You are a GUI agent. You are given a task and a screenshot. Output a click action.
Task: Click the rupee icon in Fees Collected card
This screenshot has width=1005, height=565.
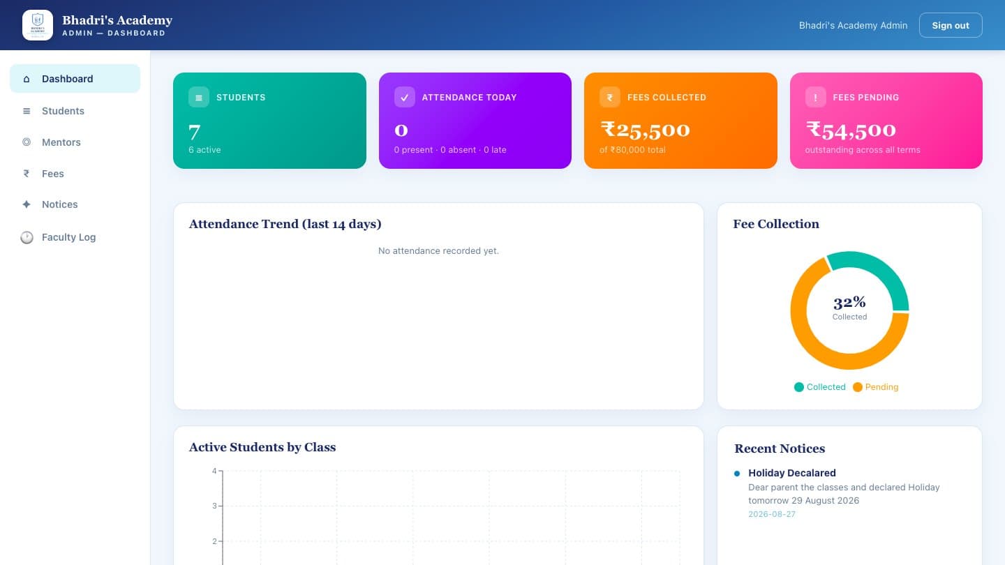610,97
